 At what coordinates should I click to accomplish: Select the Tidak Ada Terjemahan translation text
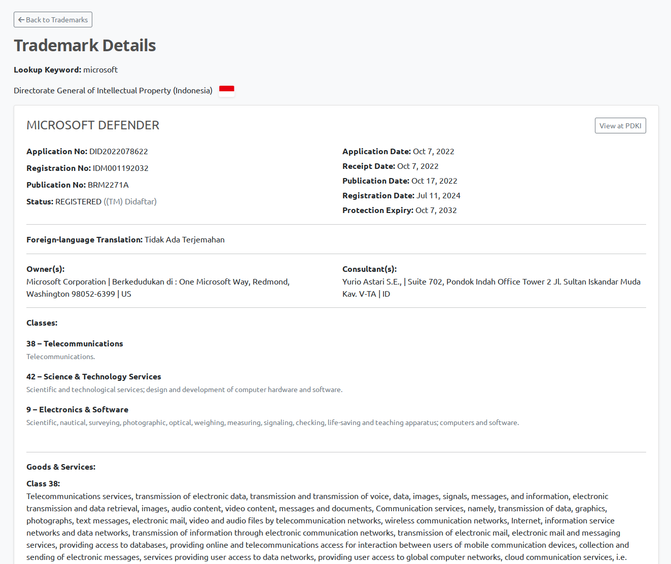(x=185, y=240)
